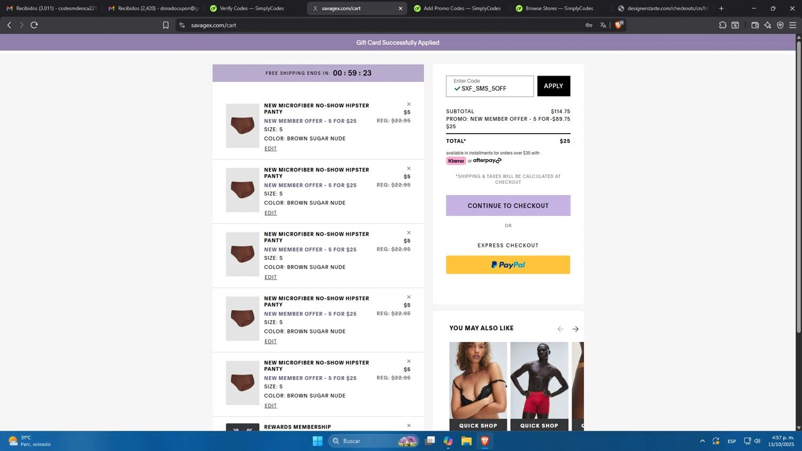Open the browser extensions puzzle icon
The height and width of the screenshot is (451, 802).
tap(723, 25)
